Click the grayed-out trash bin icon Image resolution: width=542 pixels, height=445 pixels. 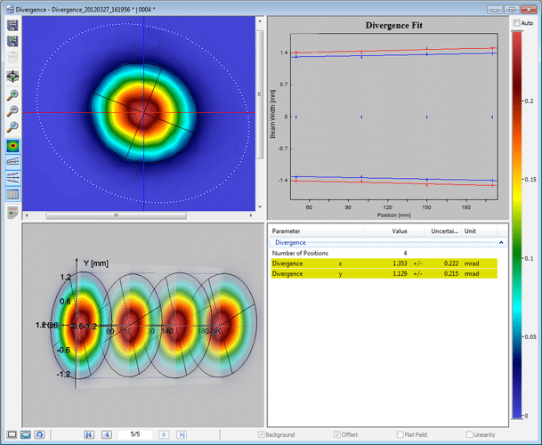tap(12, 57)
